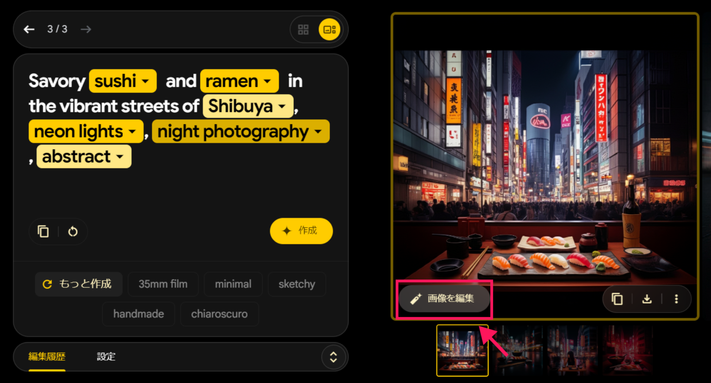Select the grid view icon

303,29
